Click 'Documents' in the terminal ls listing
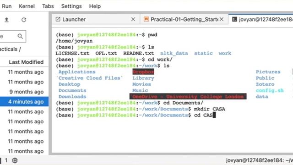293x165 pixels. point(72,90)
